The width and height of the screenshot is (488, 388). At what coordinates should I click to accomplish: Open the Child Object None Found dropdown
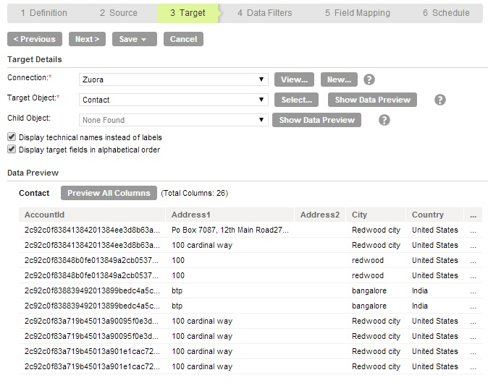click(173, 120)
